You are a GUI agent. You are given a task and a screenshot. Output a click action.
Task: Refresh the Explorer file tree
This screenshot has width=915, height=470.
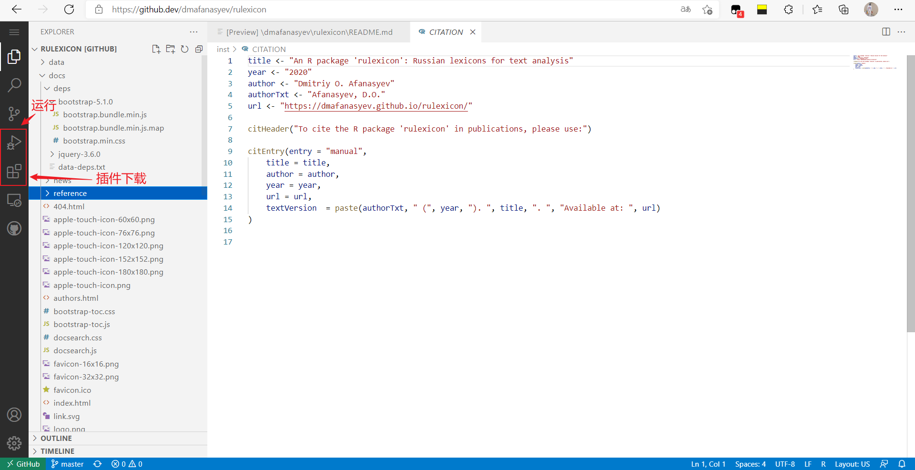(x=184, y=49)
